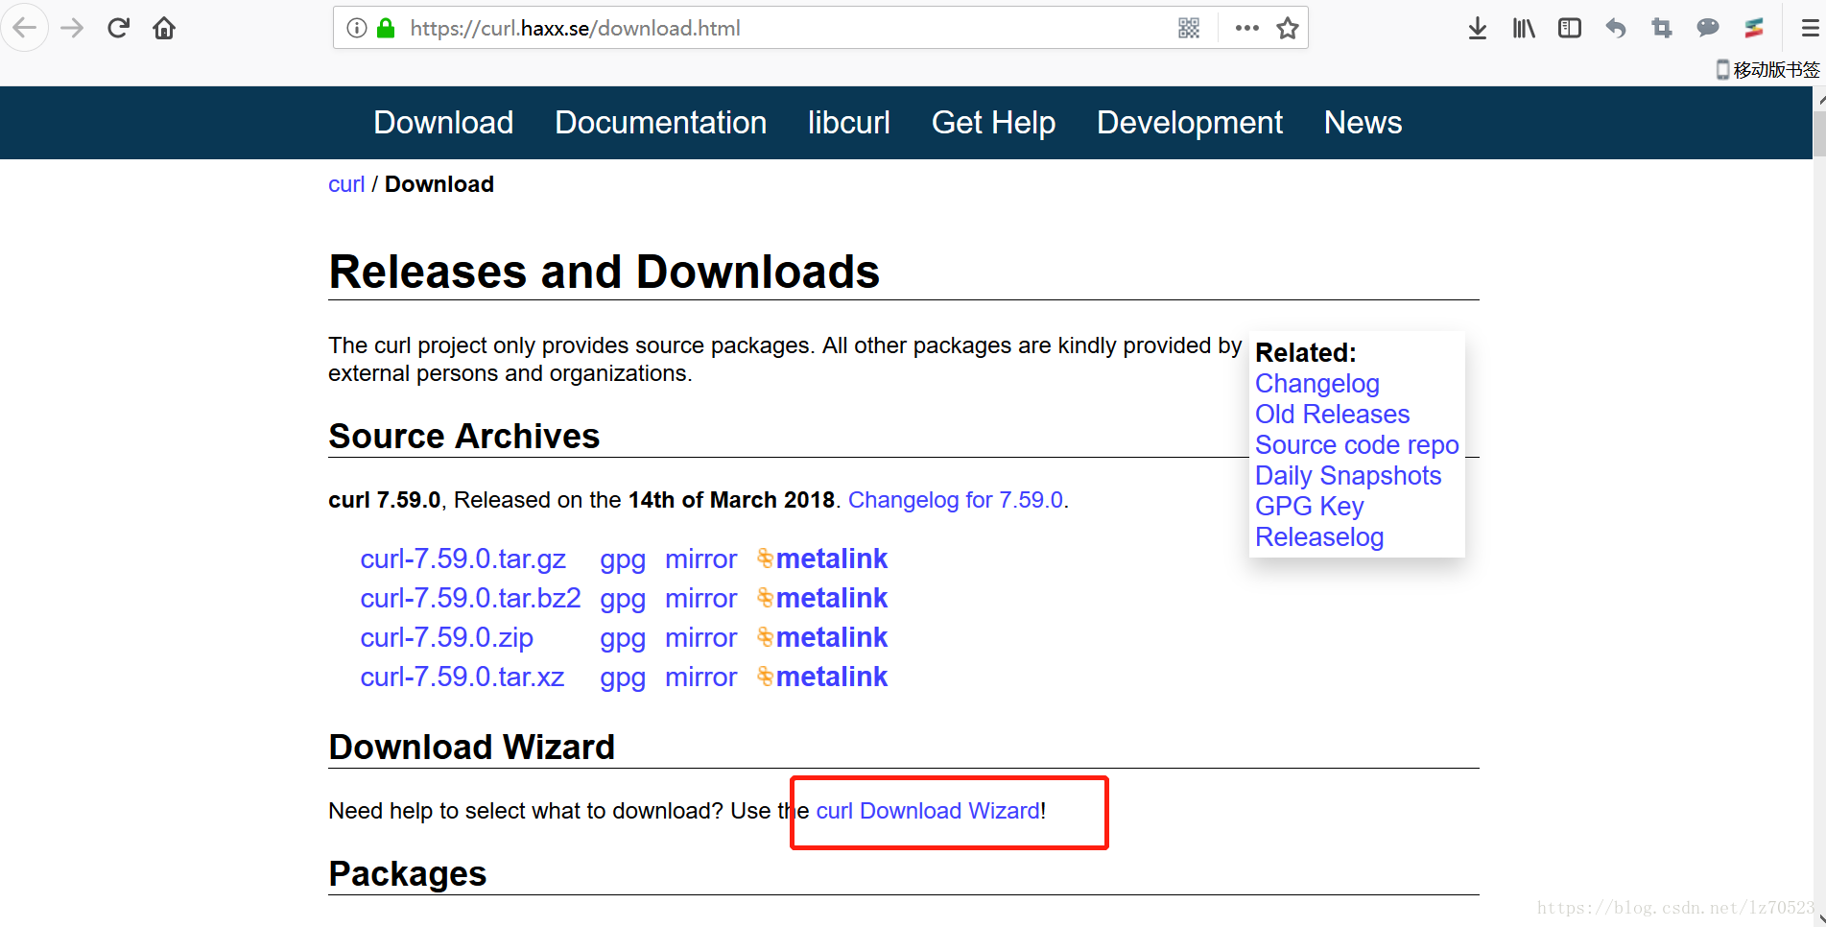Open the QR code icon in address bar
Viewport: 1826px width, 927px height.
coord(1189,28)
